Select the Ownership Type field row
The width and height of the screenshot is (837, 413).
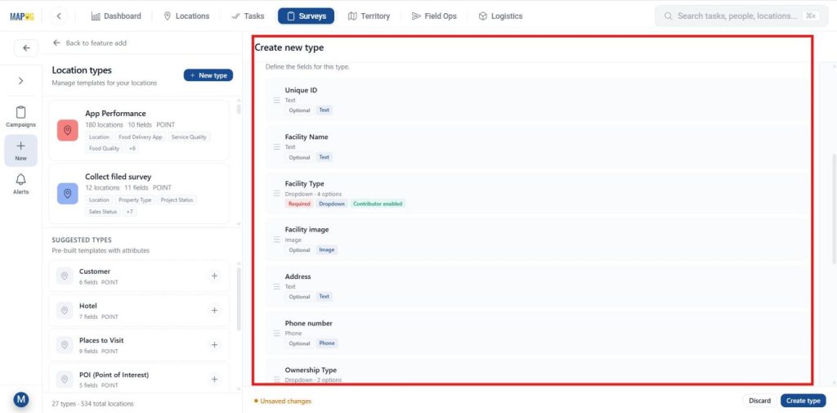[x=537, y=371]
